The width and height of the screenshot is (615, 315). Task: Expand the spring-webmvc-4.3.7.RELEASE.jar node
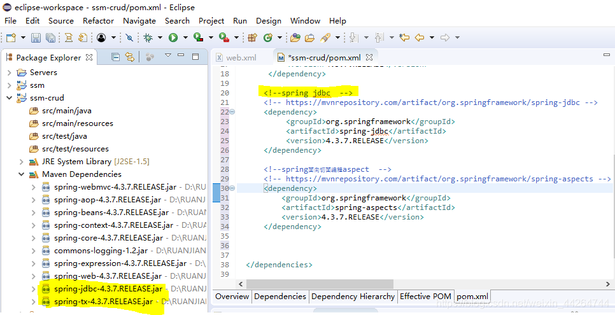coord(34,187)
